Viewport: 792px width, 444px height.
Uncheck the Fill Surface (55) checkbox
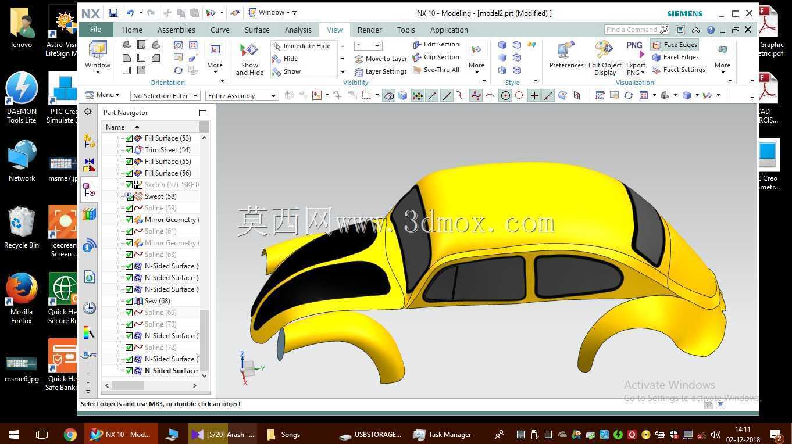click(129, 162)
